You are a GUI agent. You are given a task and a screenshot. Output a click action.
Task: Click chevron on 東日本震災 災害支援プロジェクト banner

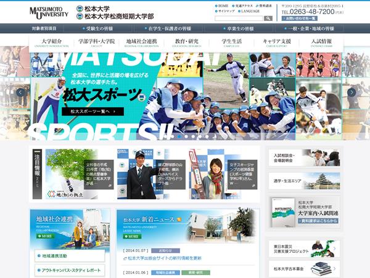[x=334, y=248]
